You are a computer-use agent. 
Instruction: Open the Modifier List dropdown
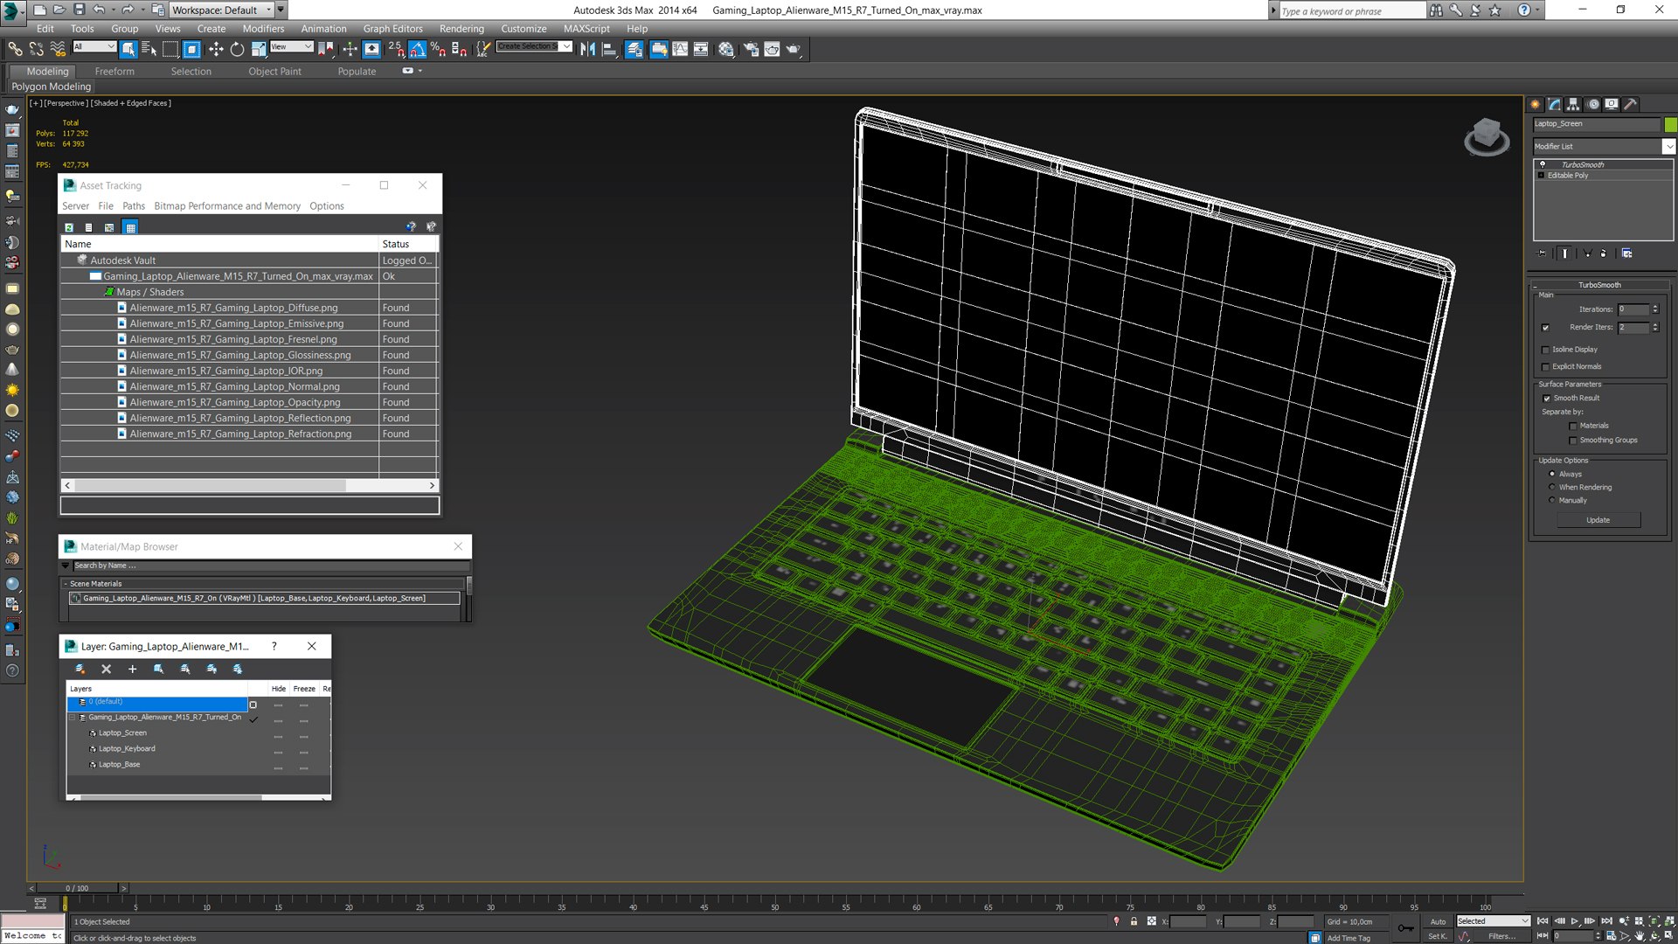[1603, 147]
